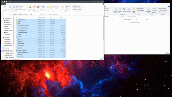Click Alles auswählen in front window
Image resolution: width=172 pixels, height=97 pixels.
click(x=77, y=6)
